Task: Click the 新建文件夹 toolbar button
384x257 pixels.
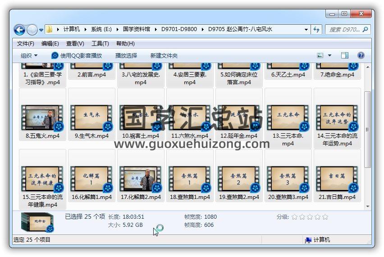Action: pos(164,56)
